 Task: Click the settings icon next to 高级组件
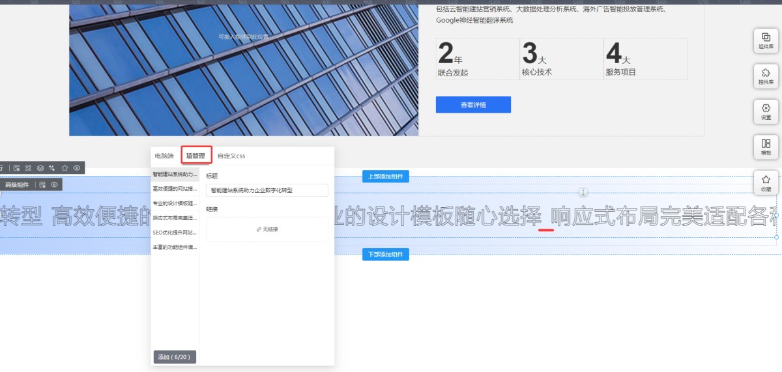(42, 185)
